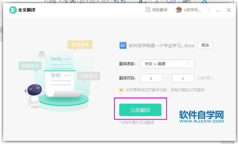Image resolution: width=239 pixels, height=144 pixels.
Task: Click the document name 软件自学网是一个专业学习...docx
Action: (x=161, y=46)
